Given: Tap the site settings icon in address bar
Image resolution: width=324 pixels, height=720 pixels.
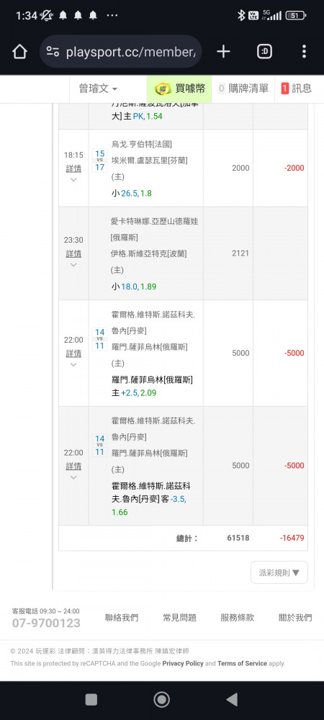Looking at the screenshot, I should (53, 51).
